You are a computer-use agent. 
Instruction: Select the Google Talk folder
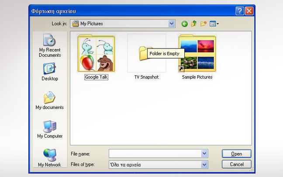(96, 54)
